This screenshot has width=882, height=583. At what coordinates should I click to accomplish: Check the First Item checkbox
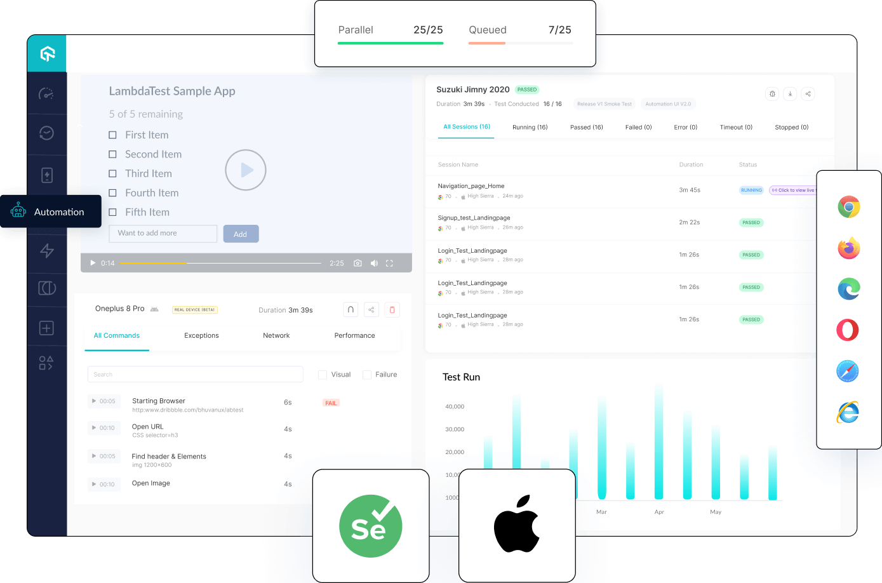pos(113,135)
